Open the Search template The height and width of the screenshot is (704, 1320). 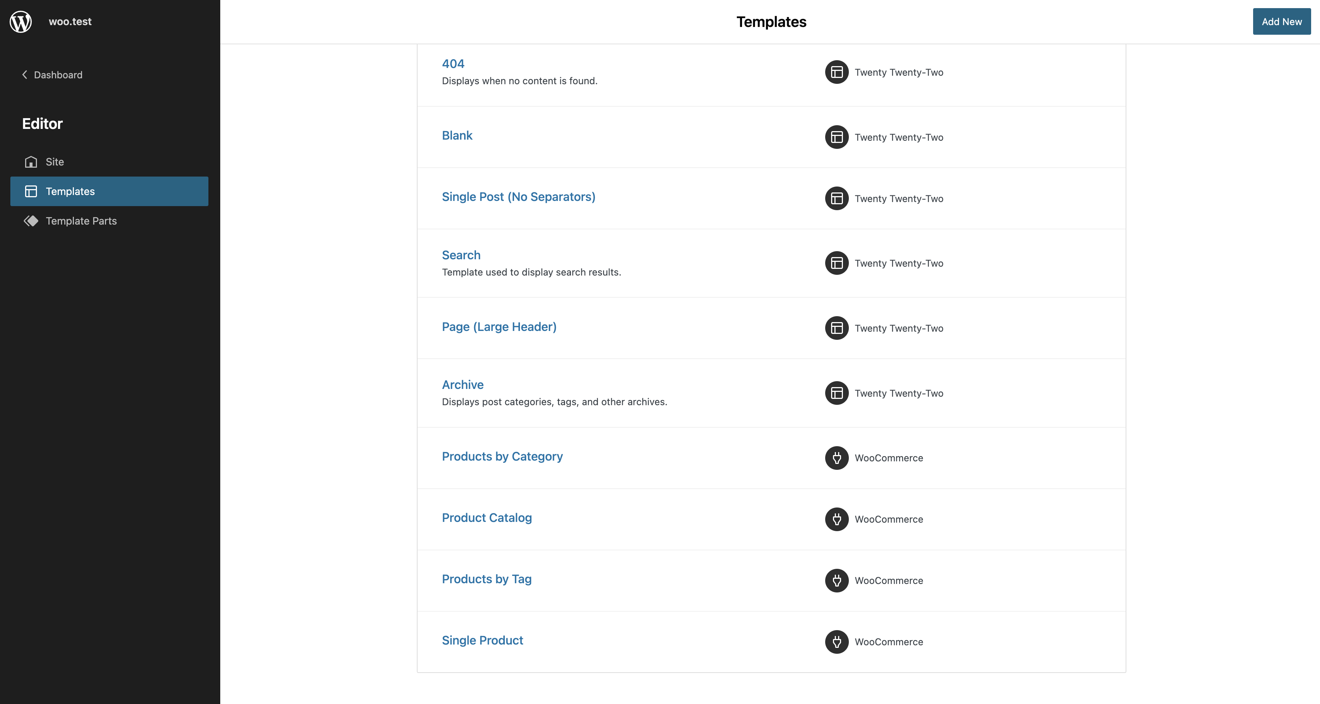click(x=461, y=255)
